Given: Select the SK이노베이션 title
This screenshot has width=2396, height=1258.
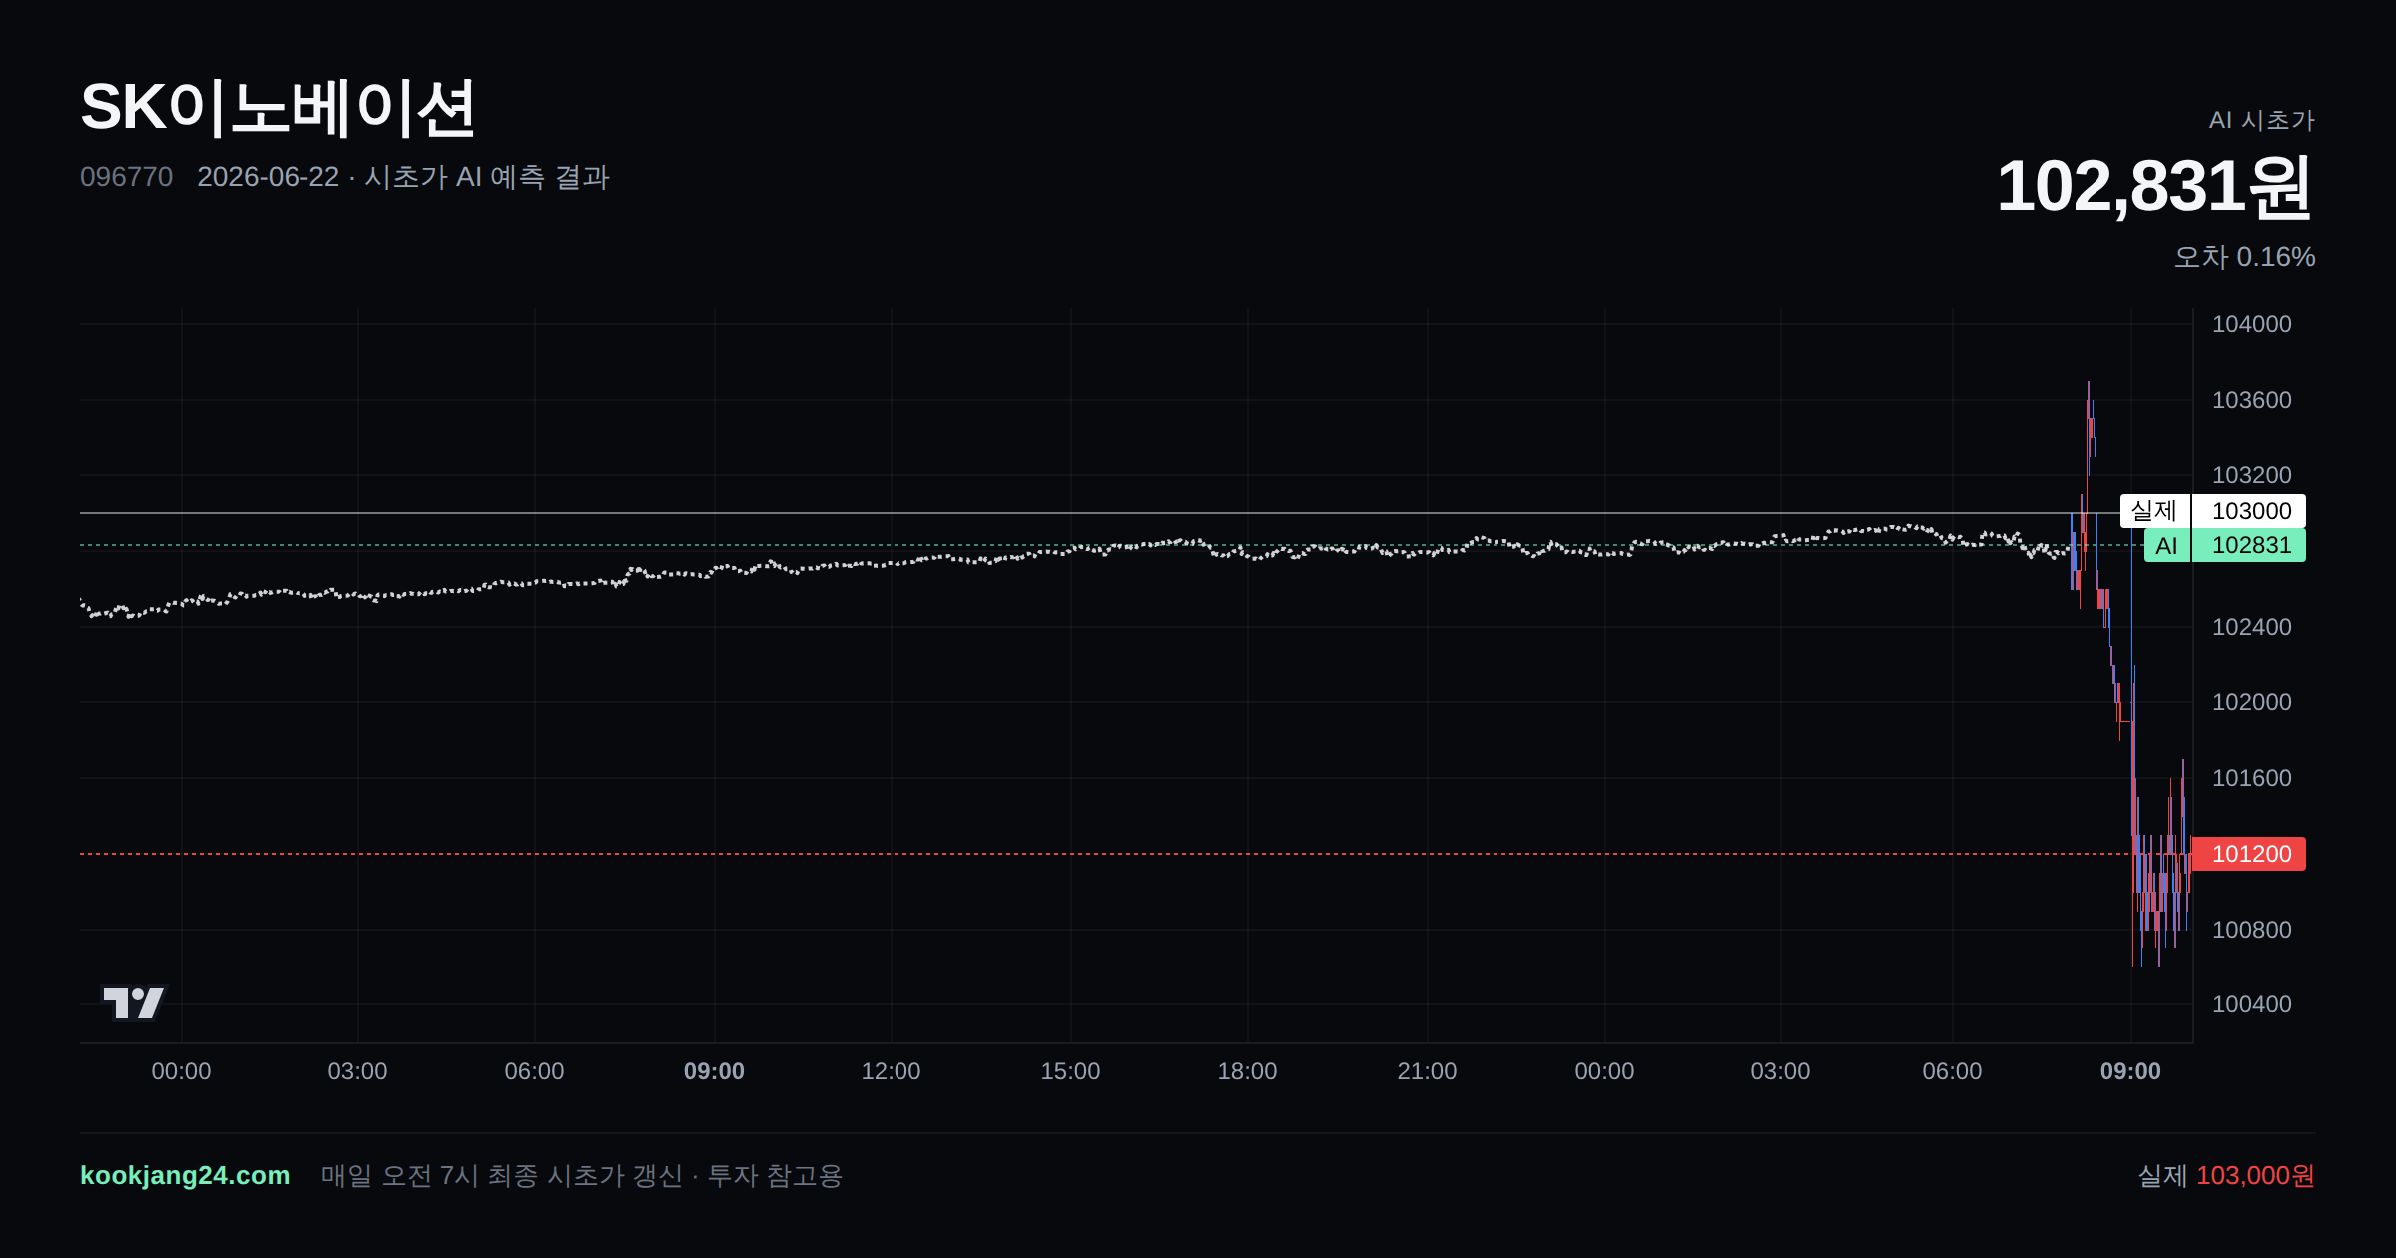Looking at the screenshot, I should click(x=278, y=108).
